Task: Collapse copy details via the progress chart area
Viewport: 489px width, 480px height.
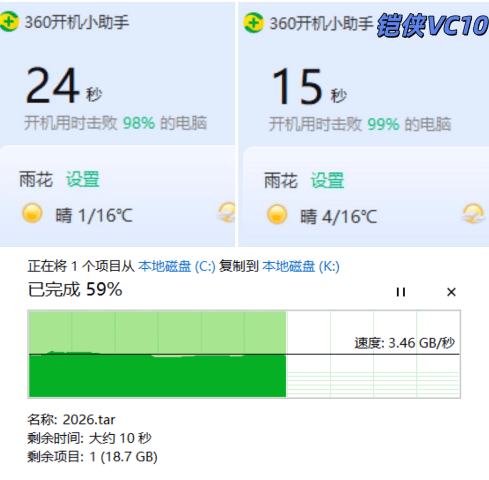Action: pyautogui.click(x=244, y=354)
